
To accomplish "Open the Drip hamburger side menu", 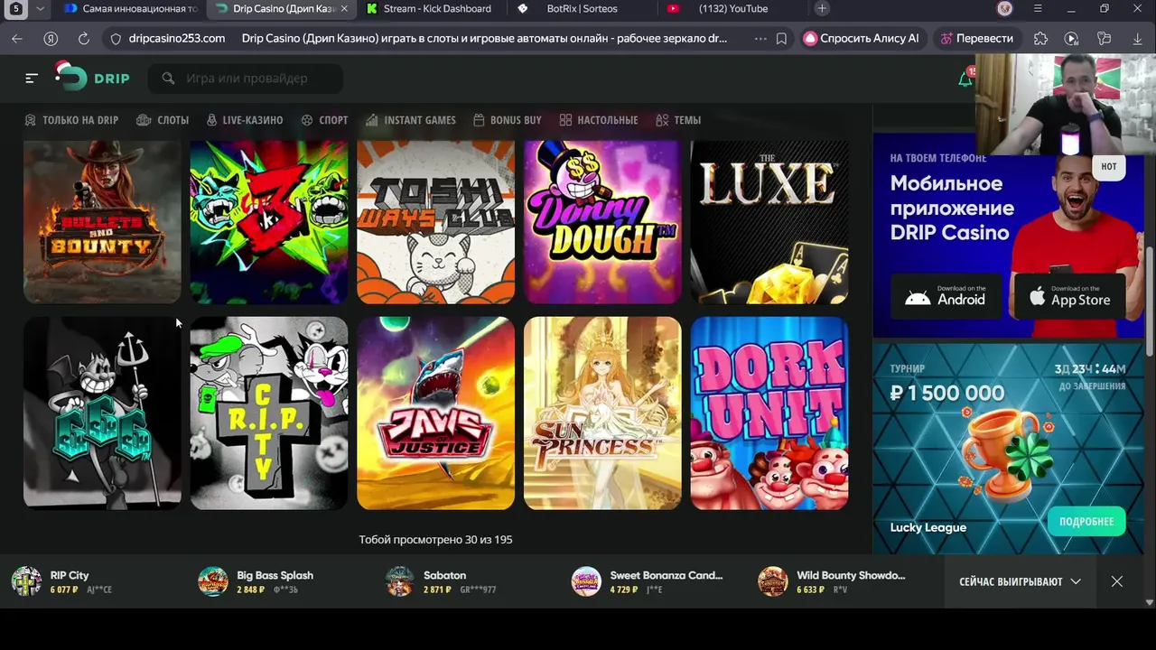I will click(x=32, y=79).
